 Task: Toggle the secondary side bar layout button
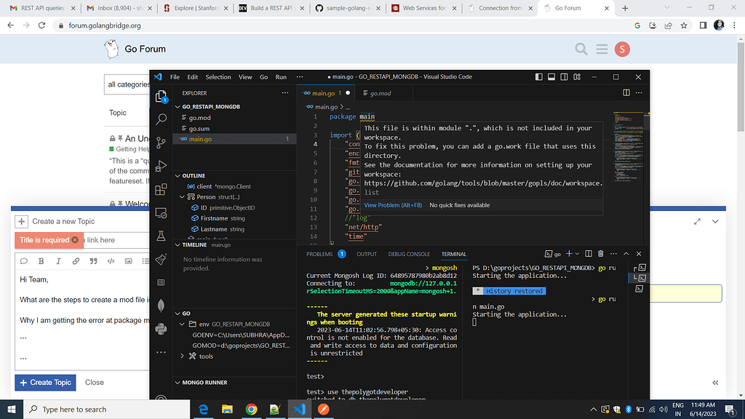564,77
